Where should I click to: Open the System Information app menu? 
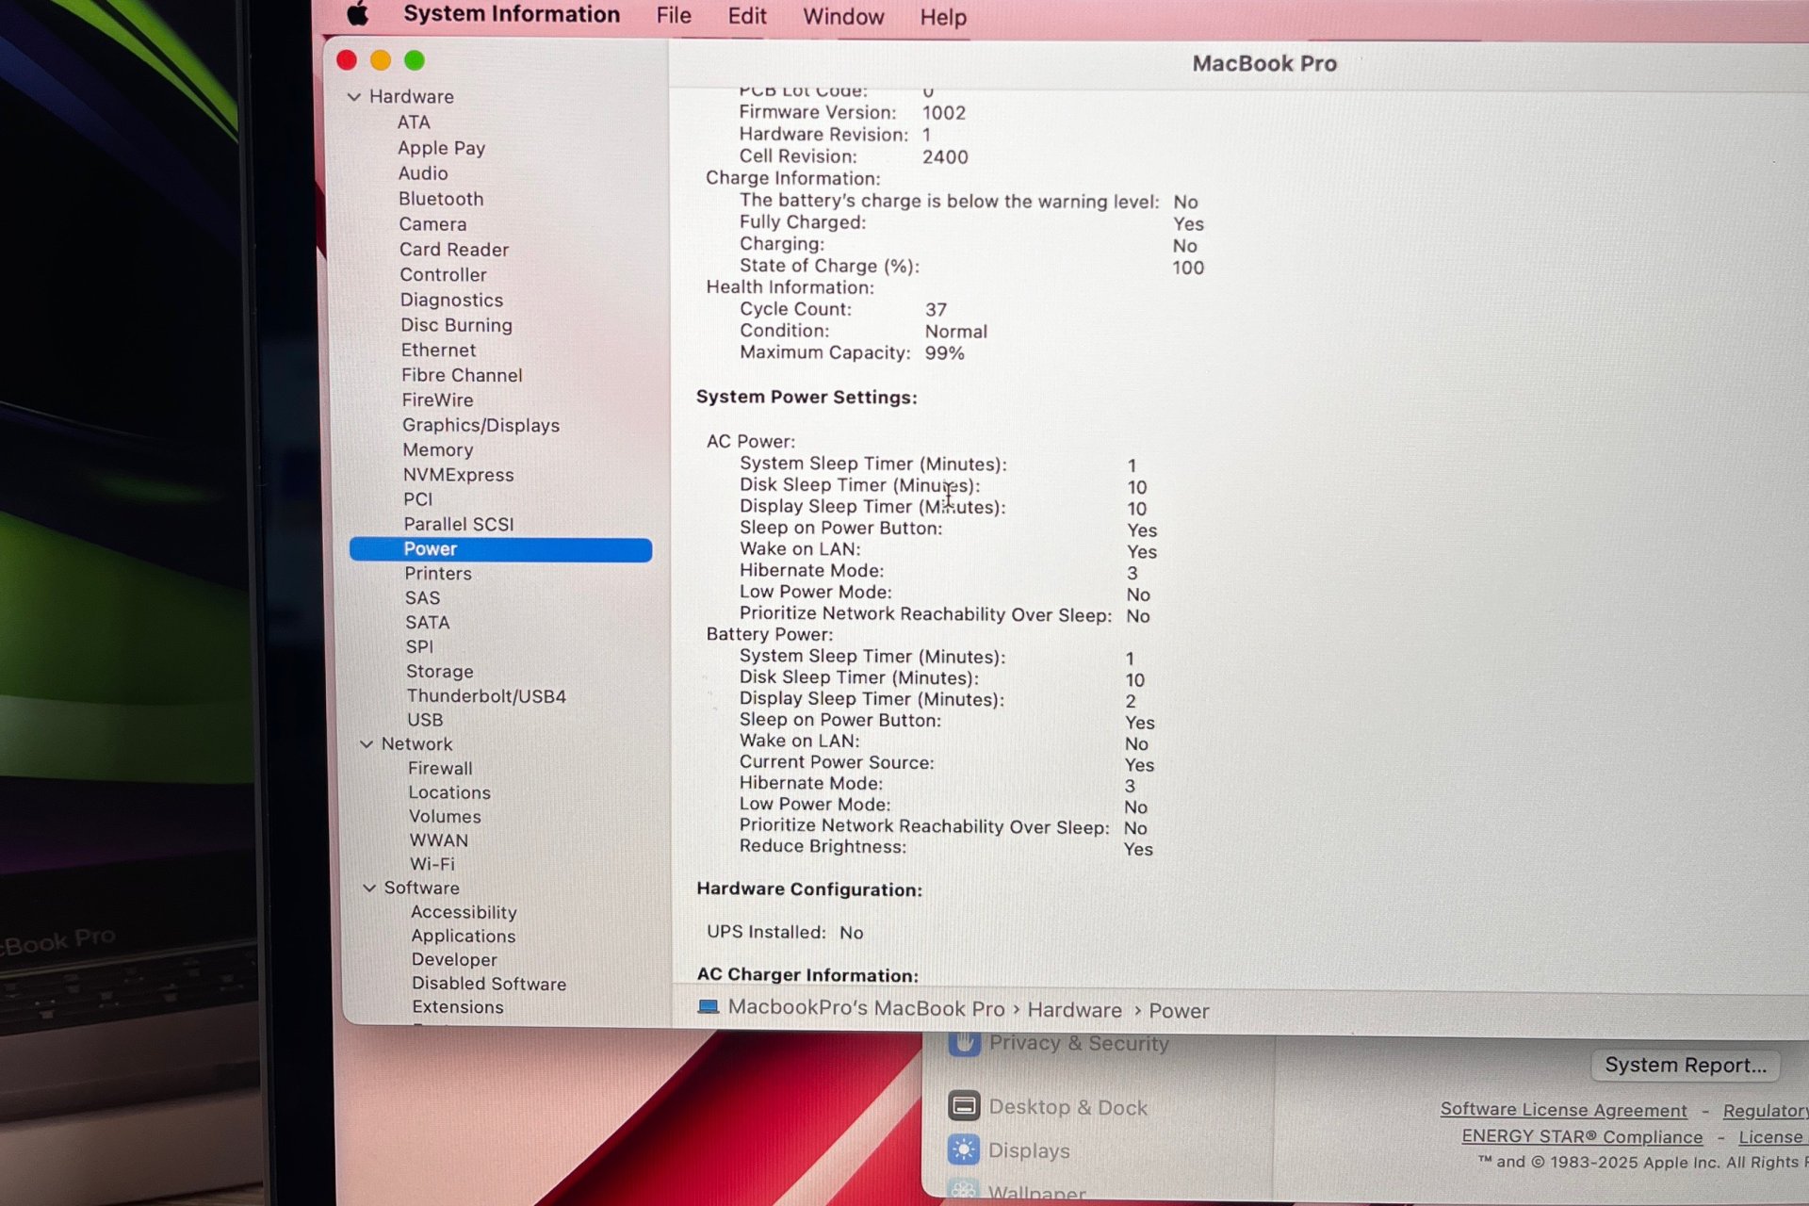coord(512,15)
